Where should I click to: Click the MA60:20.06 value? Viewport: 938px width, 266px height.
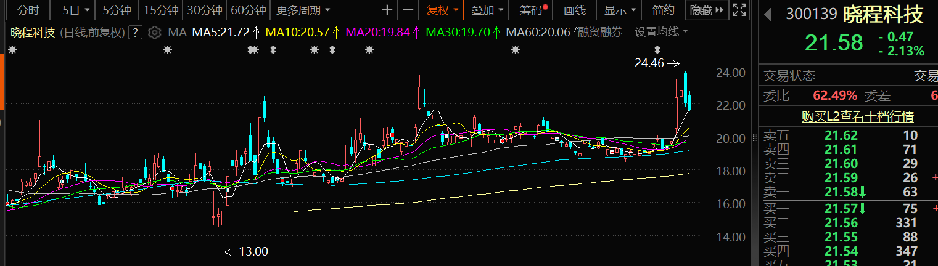tap(537, 33)
